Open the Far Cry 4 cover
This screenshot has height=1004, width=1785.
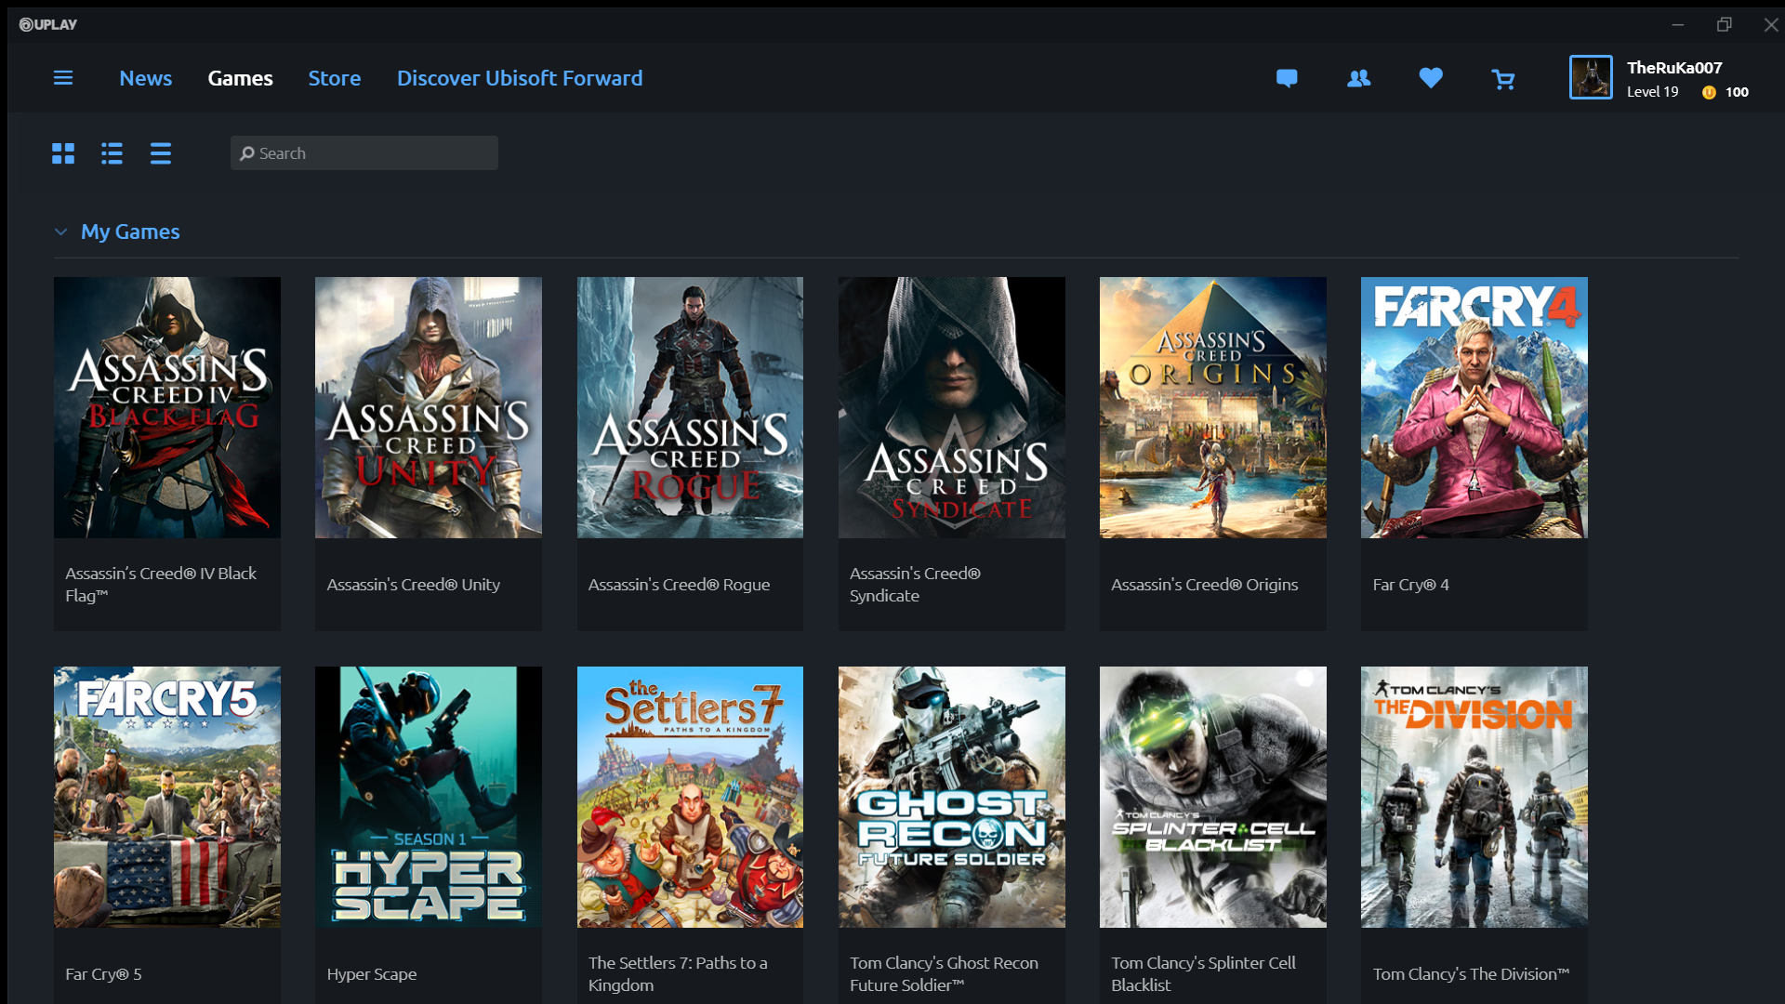coord(1474,407)
